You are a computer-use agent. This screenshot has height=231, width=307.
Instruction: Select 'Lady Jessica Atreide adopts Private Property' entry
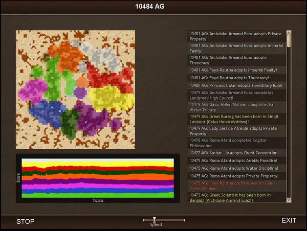click(x=237, y=131)
